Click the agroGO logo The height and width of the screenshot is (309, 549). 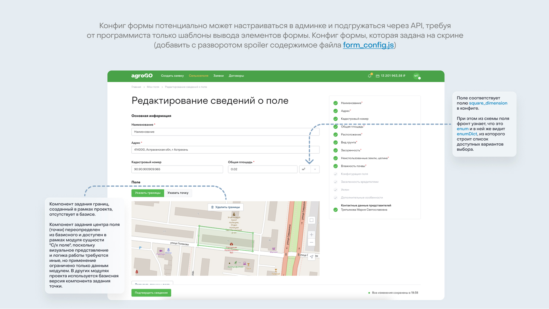142,76
